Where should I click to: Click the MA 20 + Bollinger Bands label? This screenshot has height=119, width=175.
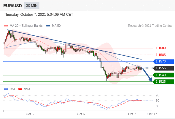(26, 26)
